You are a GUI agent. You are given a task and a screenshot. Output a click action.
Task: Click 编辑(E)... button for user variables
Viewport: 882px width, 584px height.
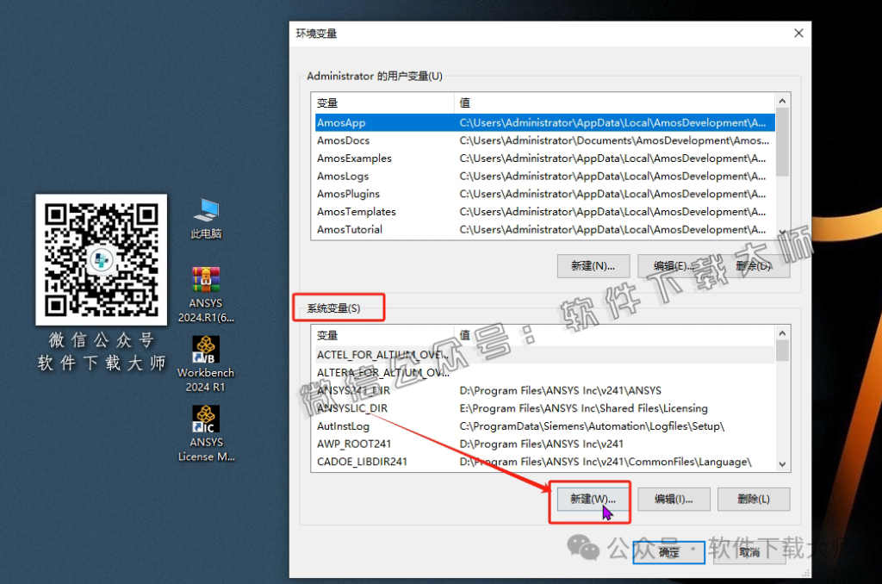[674, 266]
